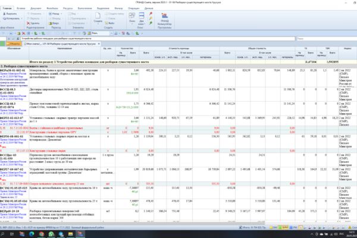Expand the Назад dropdown arrow
This screenshot has height=238, width=357.
[61, 14]
